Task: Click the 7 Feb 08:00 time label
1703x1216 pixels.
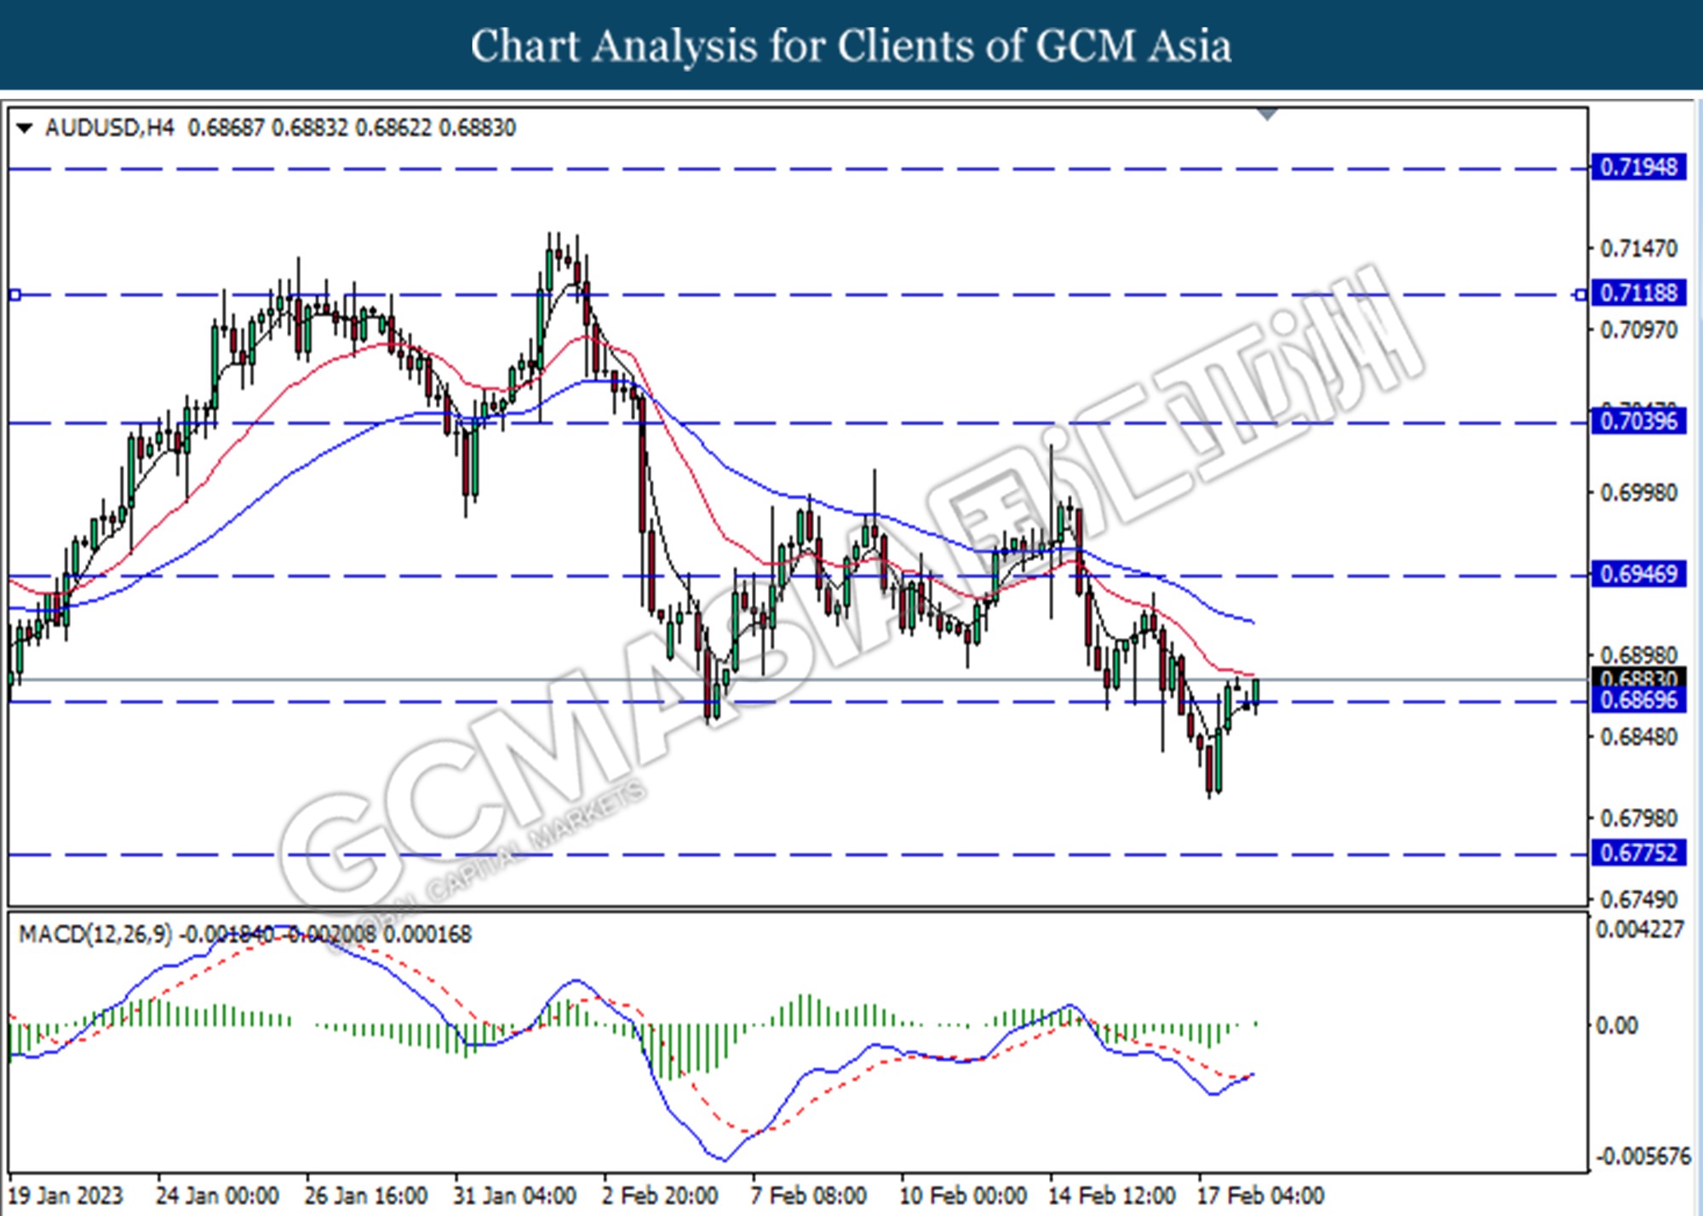Action: click(808, 1196)
